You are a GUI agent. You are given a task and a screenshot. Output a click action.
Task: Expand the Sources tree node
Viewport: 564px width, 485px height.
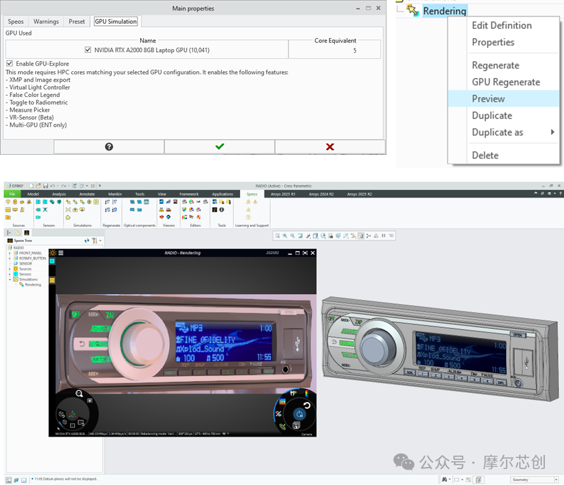point(10,269)
